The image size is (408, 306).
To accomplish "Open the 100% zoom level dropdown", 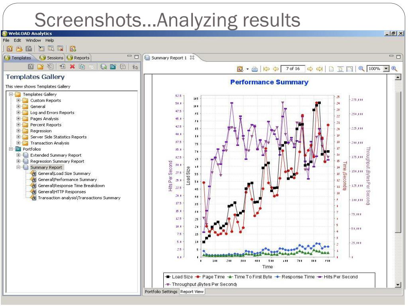I will pos(386,69).
